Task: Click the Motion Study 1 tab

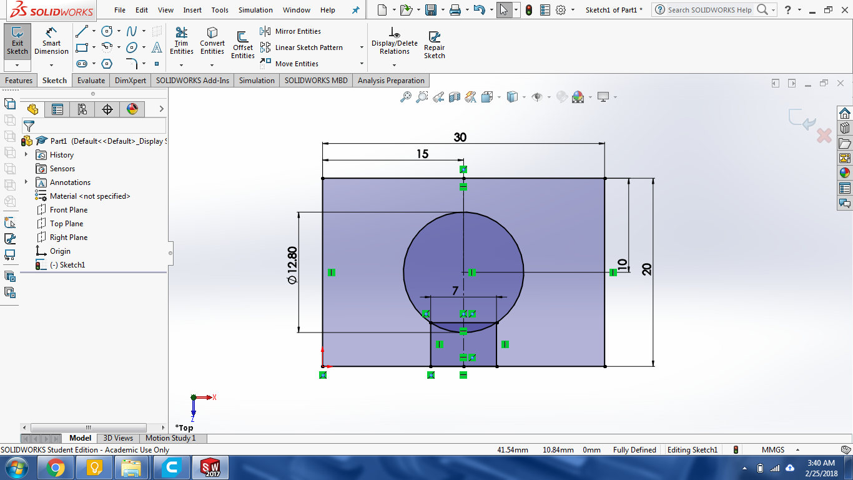Action: click(x=170, y=438)
